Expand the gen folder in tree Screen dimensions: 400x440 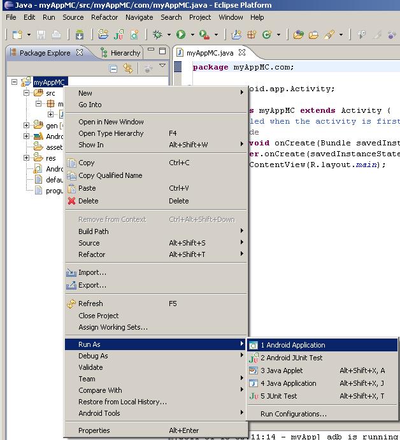(x=27, y=126)
